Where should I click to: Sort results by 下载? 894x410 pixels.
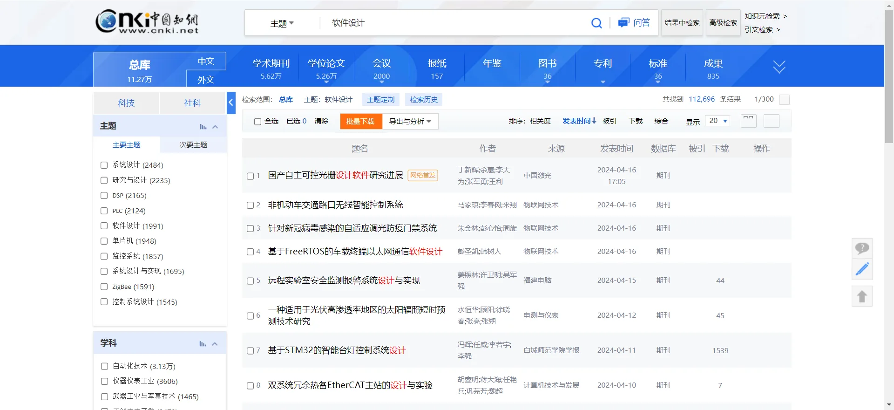point(636,121)
